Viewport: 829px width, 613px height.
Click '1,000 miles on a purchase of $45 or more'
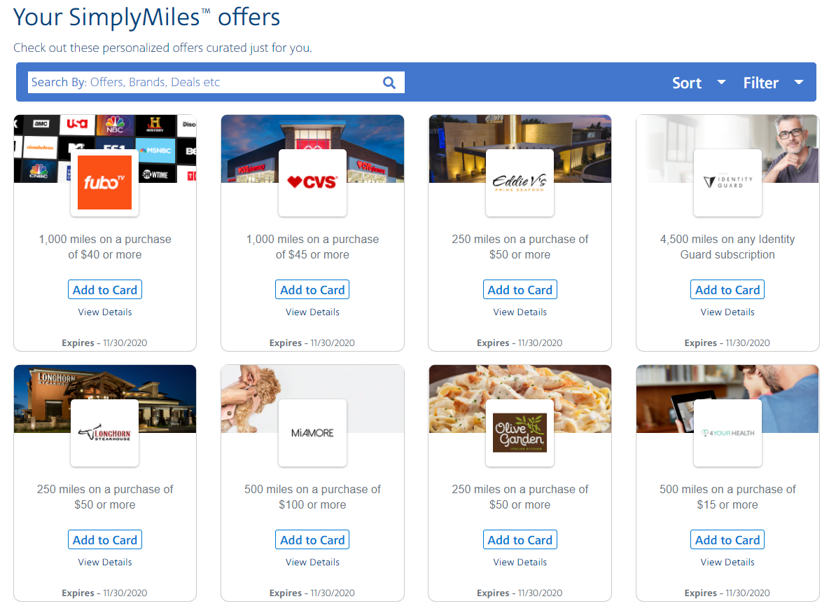pos(312,247)
